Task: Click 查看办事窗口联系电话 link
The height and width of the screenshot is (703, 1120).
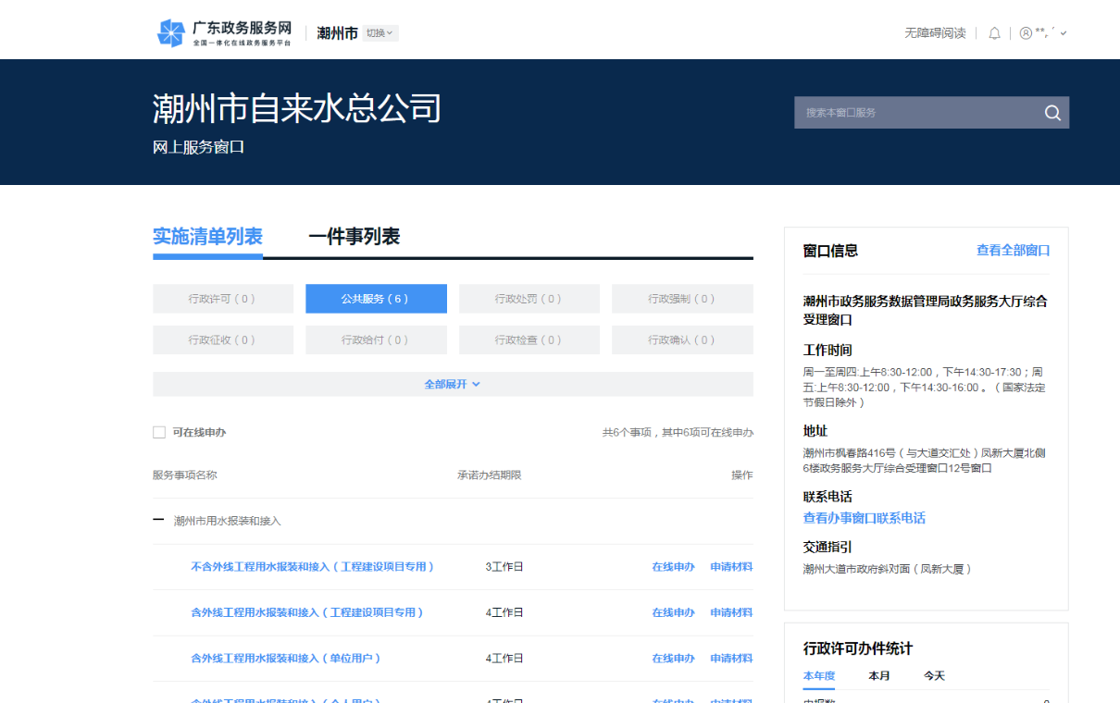Action: coord(864,518)
